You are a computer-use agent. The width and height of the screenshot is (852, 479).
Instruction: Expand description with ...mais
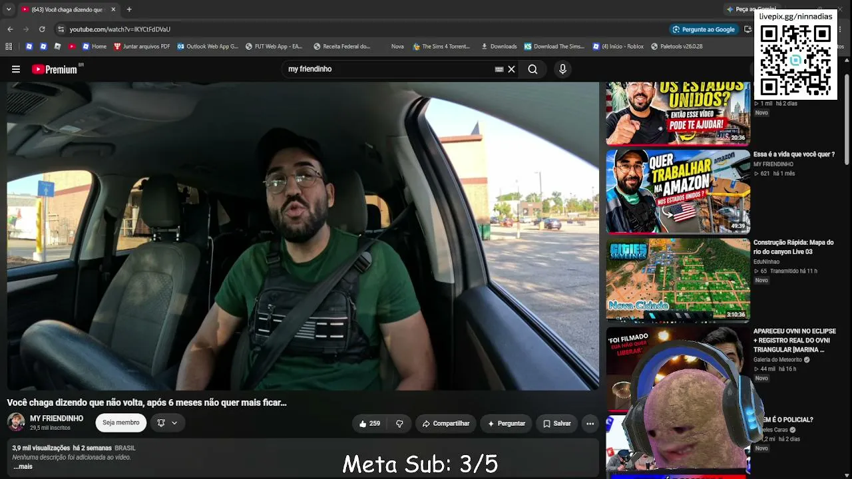23,466
